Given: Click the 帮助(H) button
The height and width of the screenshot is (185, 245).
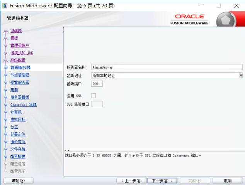Looking at the screenshot, I should click(x=19, y=181).
